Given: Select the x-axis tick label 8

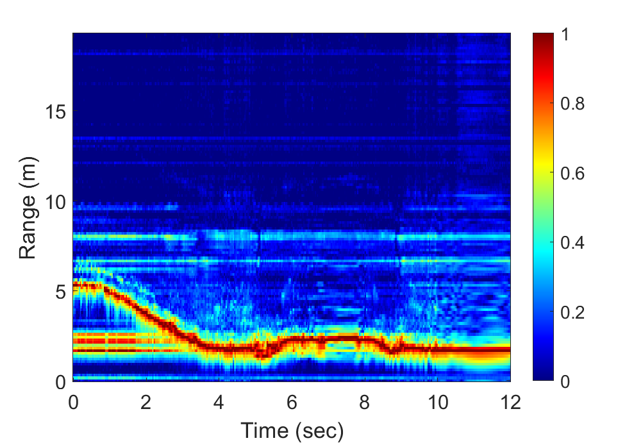Looking at the screenshot, I should click(364, 403).
